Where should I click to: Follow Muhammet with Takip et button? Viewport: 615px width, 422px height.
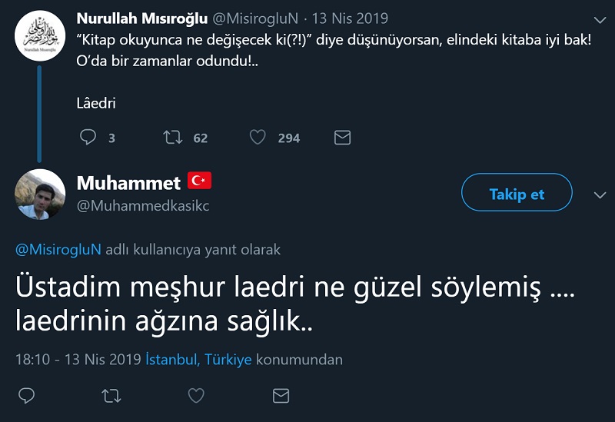pos(517,194)
